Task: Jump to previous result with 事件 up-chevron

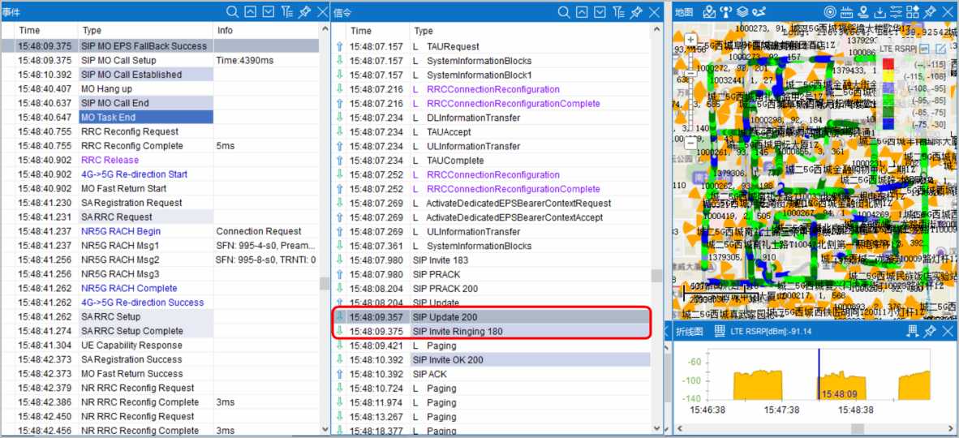Action: [251, 11]
